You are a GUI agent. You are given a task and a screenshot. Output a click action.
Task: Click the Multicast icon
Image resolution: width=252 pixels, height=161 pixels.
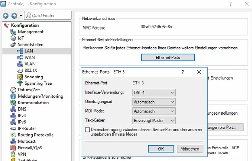[13, 141]
